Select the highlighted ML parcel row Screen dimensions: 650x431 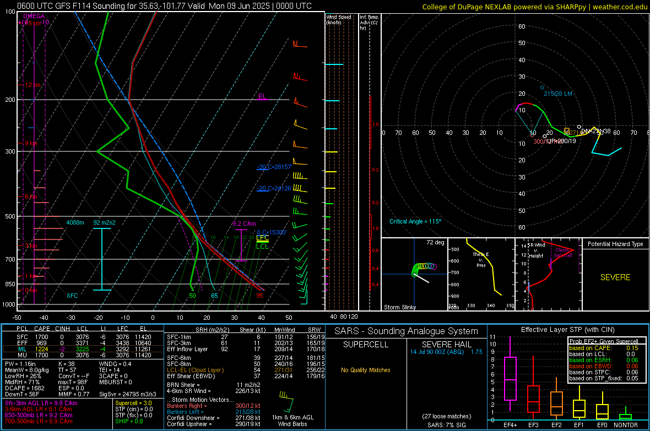pos(83,349)
